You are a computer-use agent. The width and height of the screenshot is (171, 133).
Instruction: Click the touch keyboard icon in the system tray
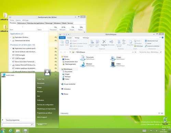pyautogui.click(x=144, y=131)
